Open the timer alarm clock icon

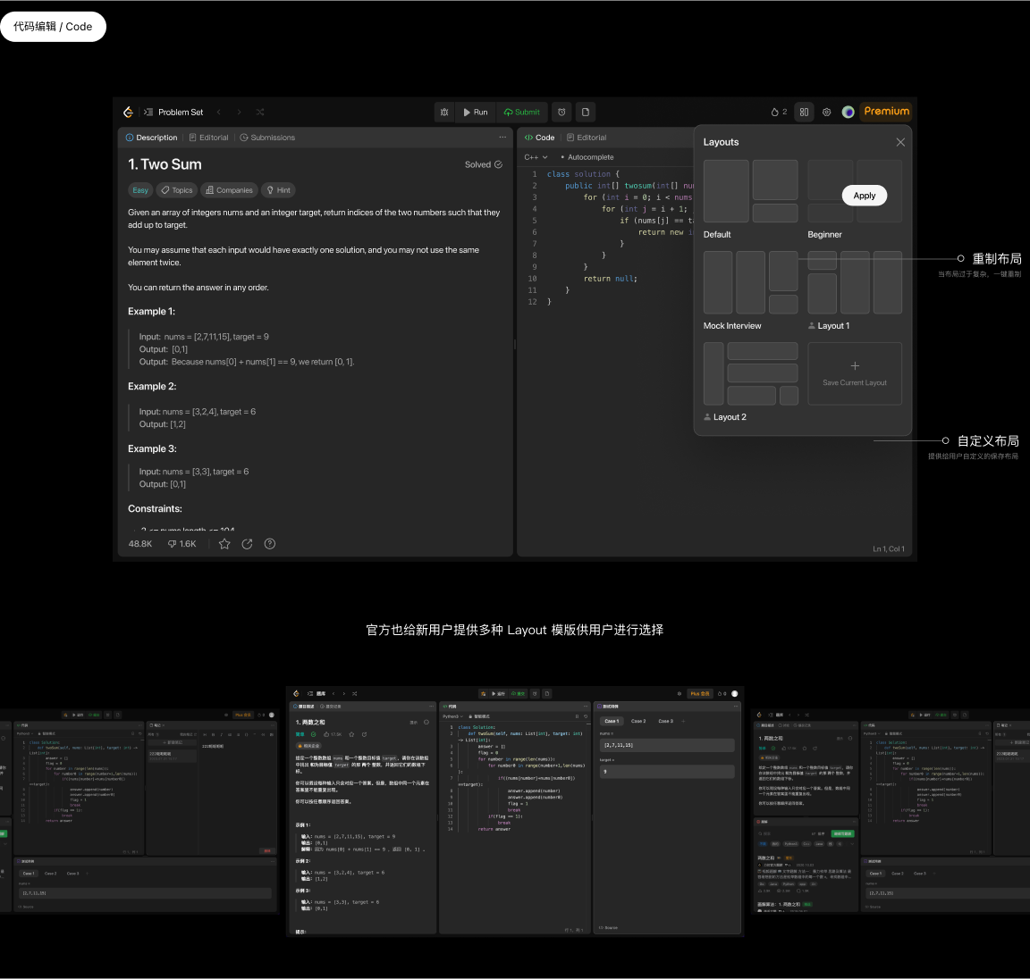[x=561, y=112]
